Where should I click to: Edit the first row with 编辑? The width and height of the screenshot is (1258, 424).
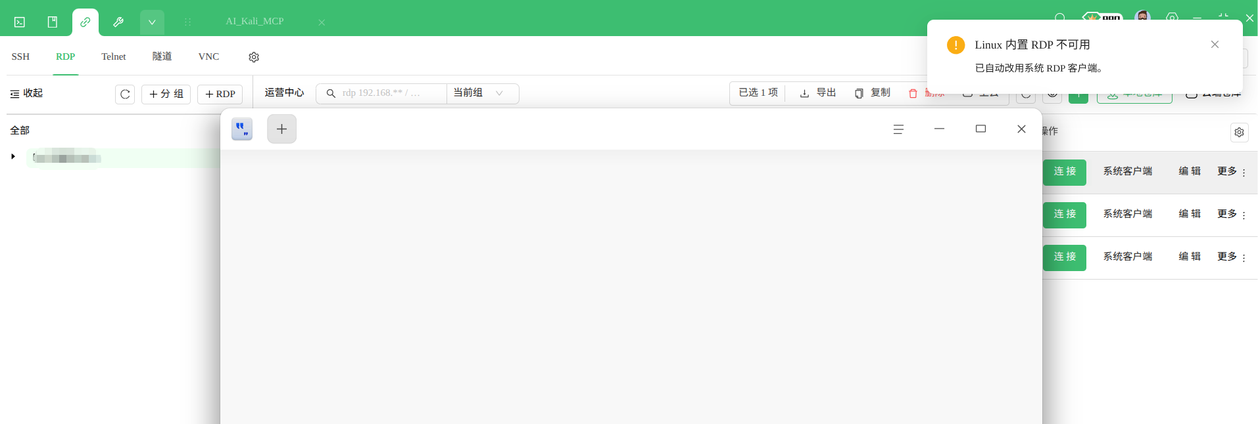point(1190,171)
